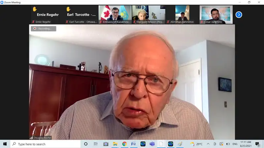The width and height of the screenshot is (264, 148).
Task: Click the Cortana circle icon
Action: click(x=86, y=144)
